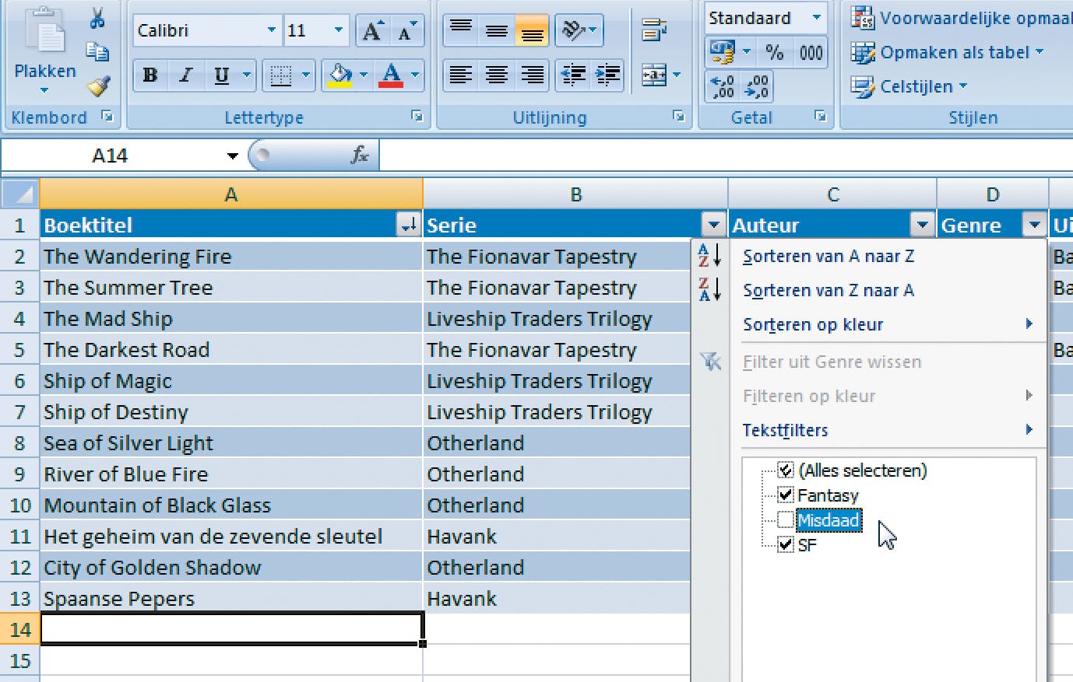Open text orientation options
The image size is (1073, 682).
coord(579,30)
